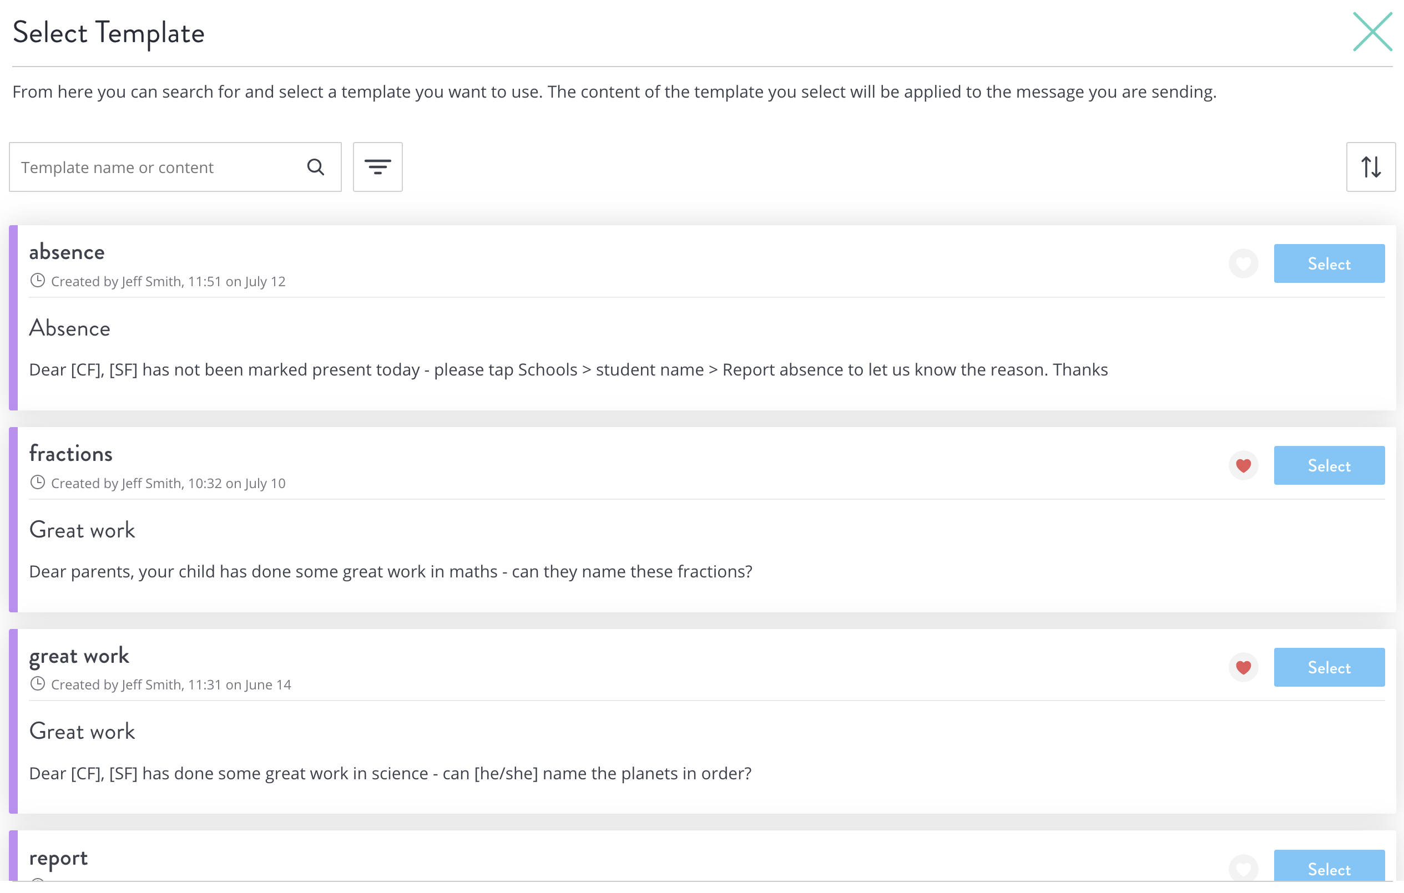Click 'Created by Jeff Smith, 11:31 on June 14'
1404x893 pixels.
tap(171, 685)
